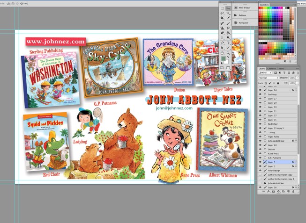Open the Mini Bridge panel
Screen dimensions: 306x223
tap(245, 8)
